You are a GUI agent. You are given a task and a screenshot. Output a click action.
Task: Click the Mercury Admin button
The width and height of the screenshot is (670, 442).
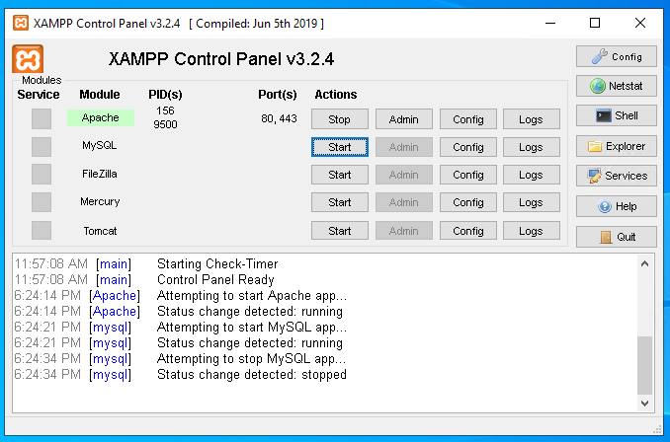pyautogui.click(x=404, y=202)
